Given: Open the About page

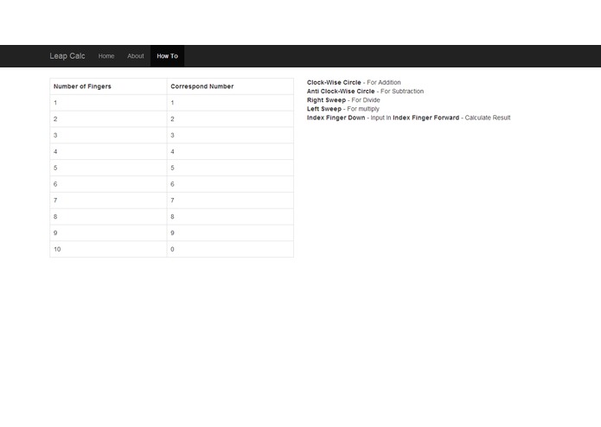Looking at the screenshot, I should [x=135, y=56].
